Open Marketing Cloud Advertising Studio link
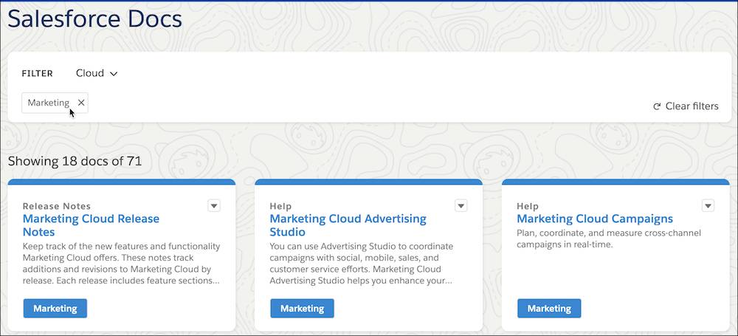The image size is (738, 336). 348,225
